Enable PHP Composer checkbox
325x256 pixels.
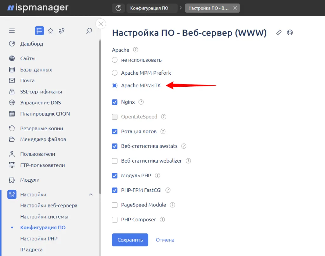[x=115, y=220]
